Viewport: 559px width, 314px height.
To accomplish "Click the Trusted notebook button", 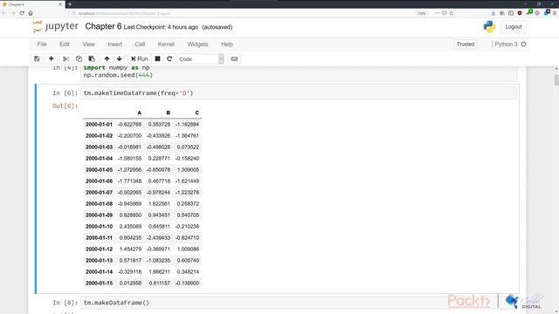I will tap(466, 44).
